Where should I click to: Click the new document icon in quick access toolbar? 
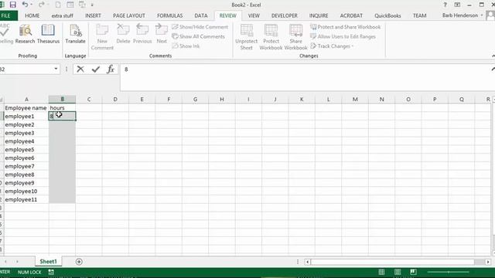[x=58, y=5]
